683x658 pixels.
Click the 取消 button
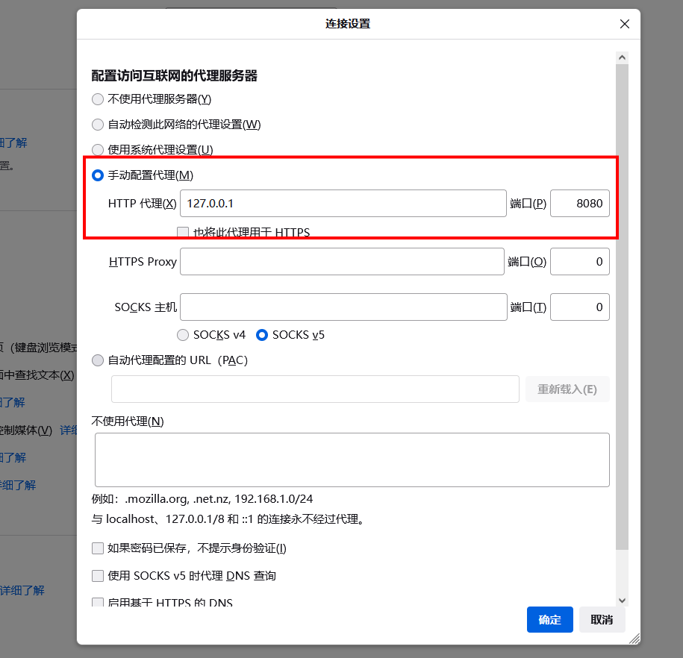tap(602, 619)
